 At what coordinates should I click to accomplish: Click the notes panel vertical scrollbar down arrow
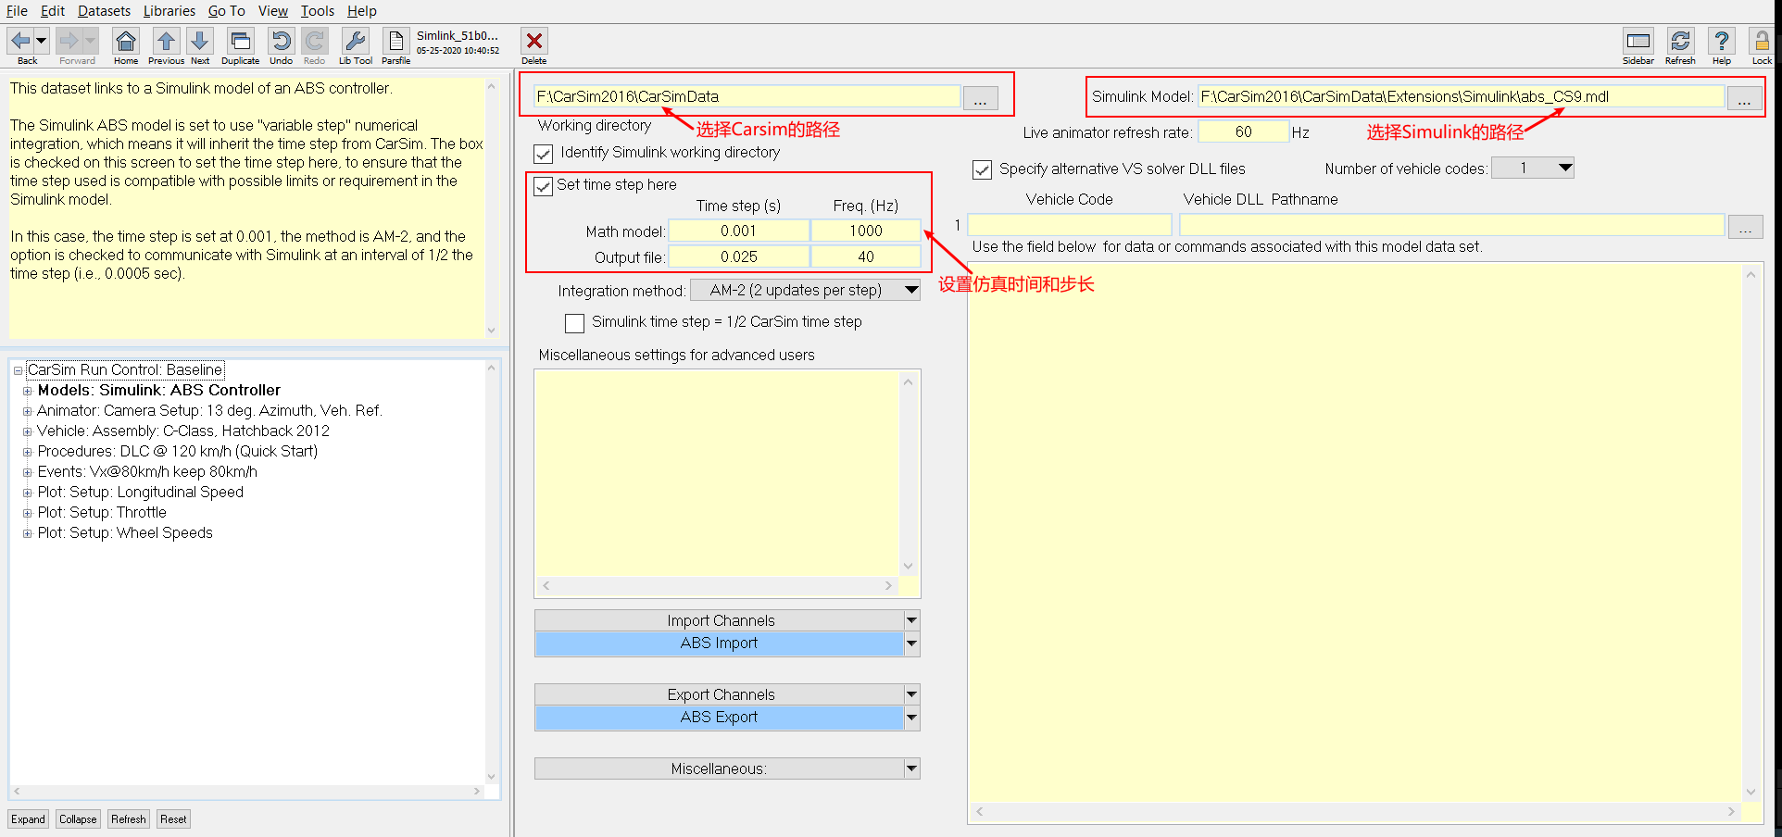(x=491, y=331)
